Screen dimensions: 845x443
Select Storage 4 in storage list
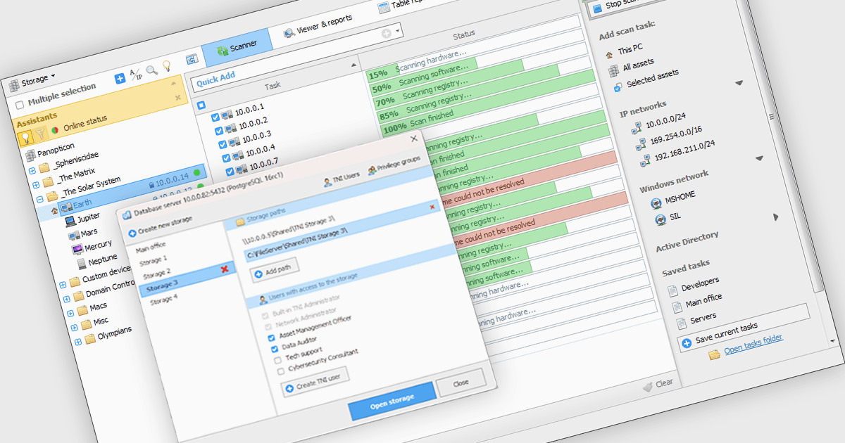pos(163,301)
